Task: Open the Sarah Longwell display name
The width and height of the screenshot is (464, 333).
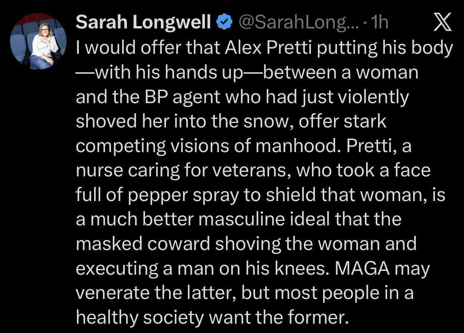Action: tap(143, 23)
